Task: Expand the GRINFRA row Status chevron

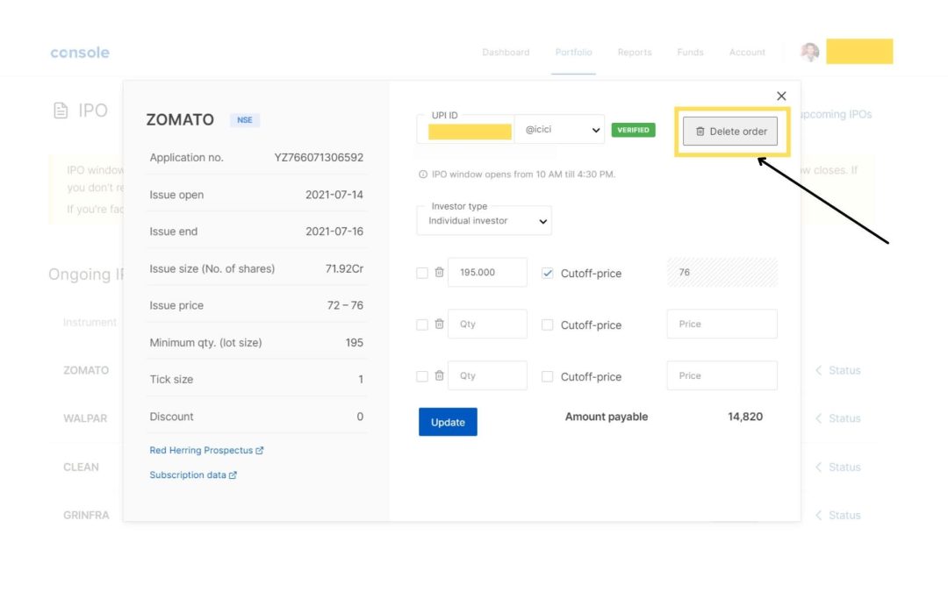Action: pyautogui.click(x=819, y=516)
